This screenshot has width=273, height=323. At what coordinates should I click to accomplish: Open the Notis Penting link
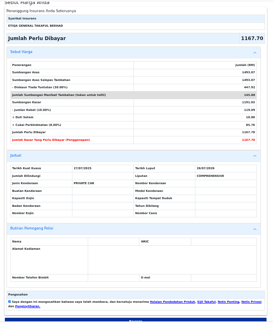coord(229,302)
